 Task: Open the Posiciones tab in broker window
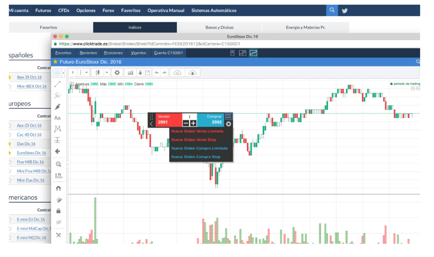pyautogui.click(x=113, y=53)
